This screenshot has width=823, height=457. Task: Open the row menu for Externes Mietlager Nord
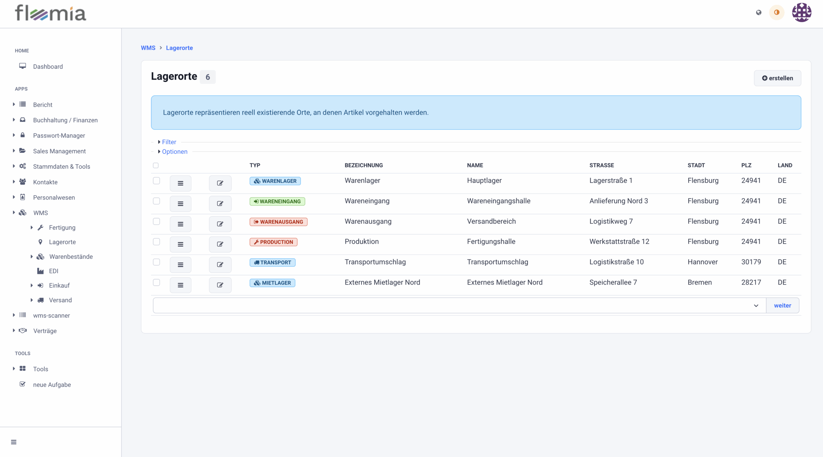[x=180, y=285]
